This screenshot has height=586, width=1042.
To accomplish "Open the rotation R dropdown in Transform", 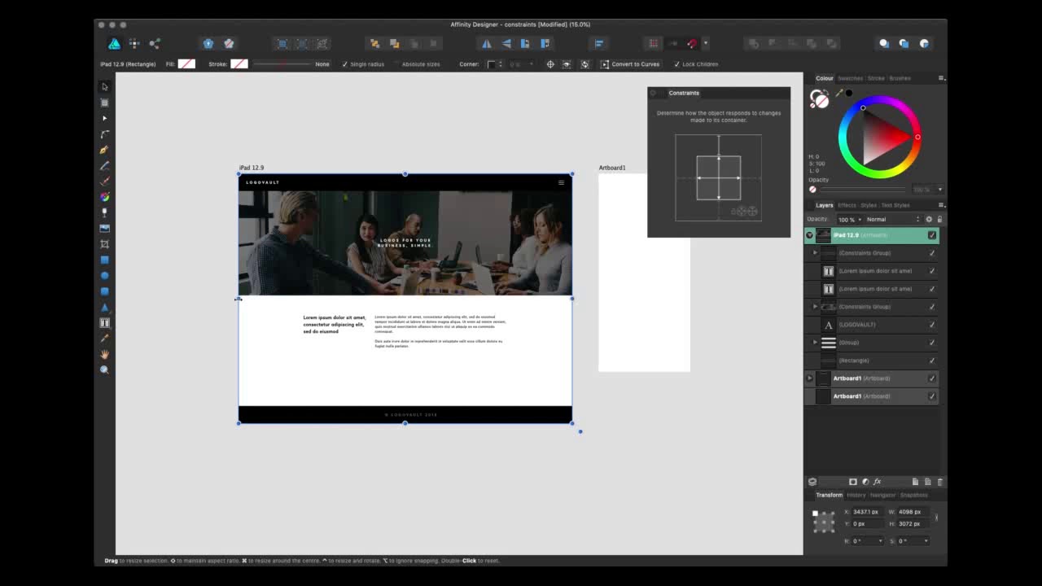I will click(x=880, y=541).
